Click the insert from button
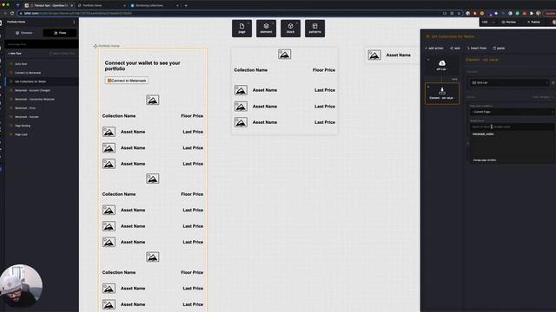This screenshot has width=556, height=312. coord(477,49)
